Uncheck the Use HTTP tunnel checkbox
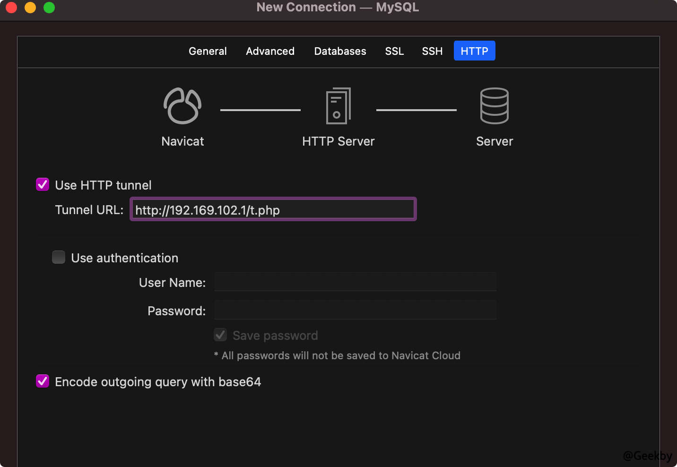Viewport: 677px width, 467px height. click(43, 184)
